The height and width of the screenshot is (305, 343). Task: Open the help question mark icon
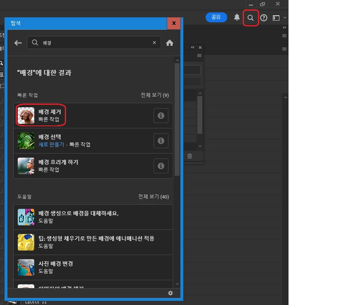pyautogui.click(x=264, y=18)
